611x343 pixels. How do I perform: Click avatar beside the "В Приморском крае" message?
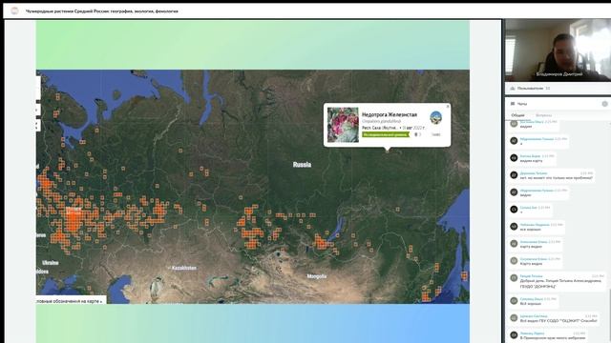[514, 334]
